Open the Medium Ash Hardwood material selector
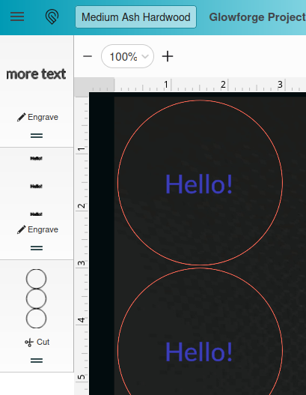The image size is (306, 395). [135, 17]
